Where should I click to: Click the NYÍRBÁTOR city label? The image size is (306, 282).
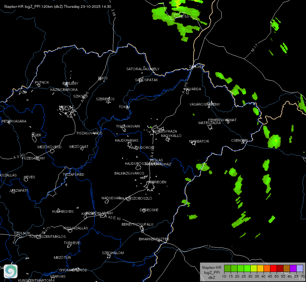199,141
